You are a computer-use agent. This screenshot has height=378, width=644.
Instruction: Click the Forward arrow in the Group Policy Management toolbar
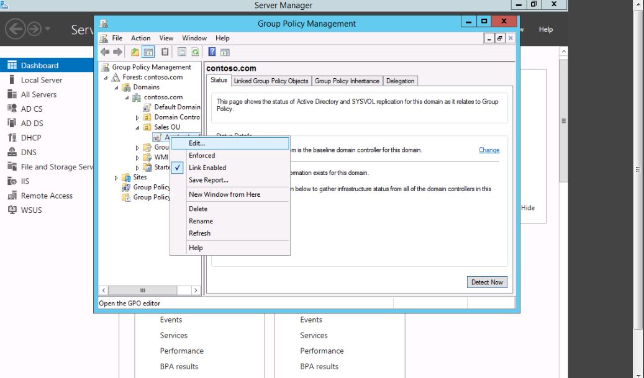(117, 52)
